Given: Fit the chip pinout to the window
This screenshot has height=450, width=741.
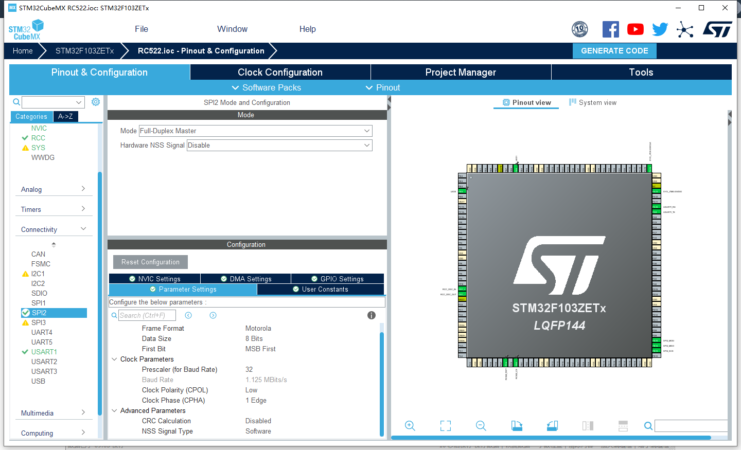Looking at the screenshot, I should coord(446,426).
